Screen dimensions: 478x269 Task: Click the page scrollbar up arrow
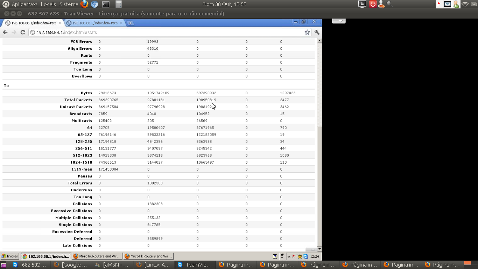click(319, 41)
